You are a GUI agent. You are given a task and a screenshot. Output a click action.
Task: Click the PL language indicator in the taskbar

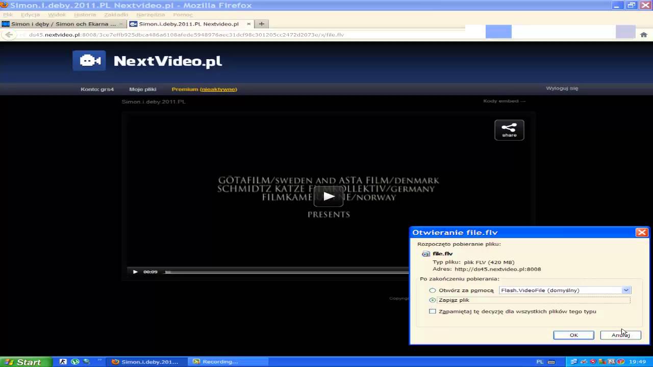[x=540, y=362]
